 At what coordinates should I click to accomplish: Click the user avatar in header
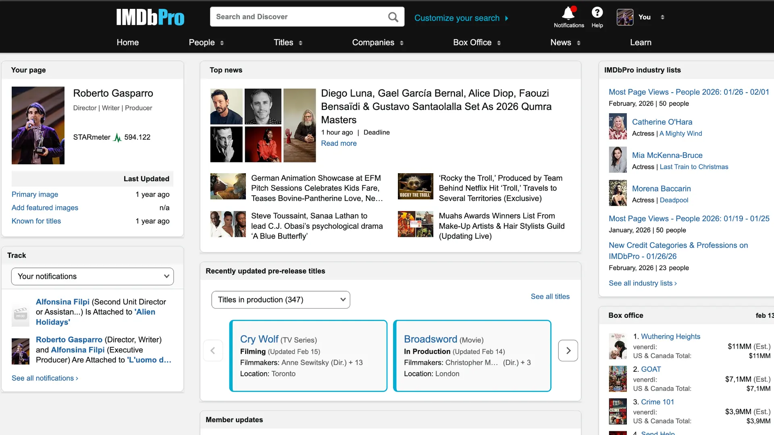tap(625, 17)
